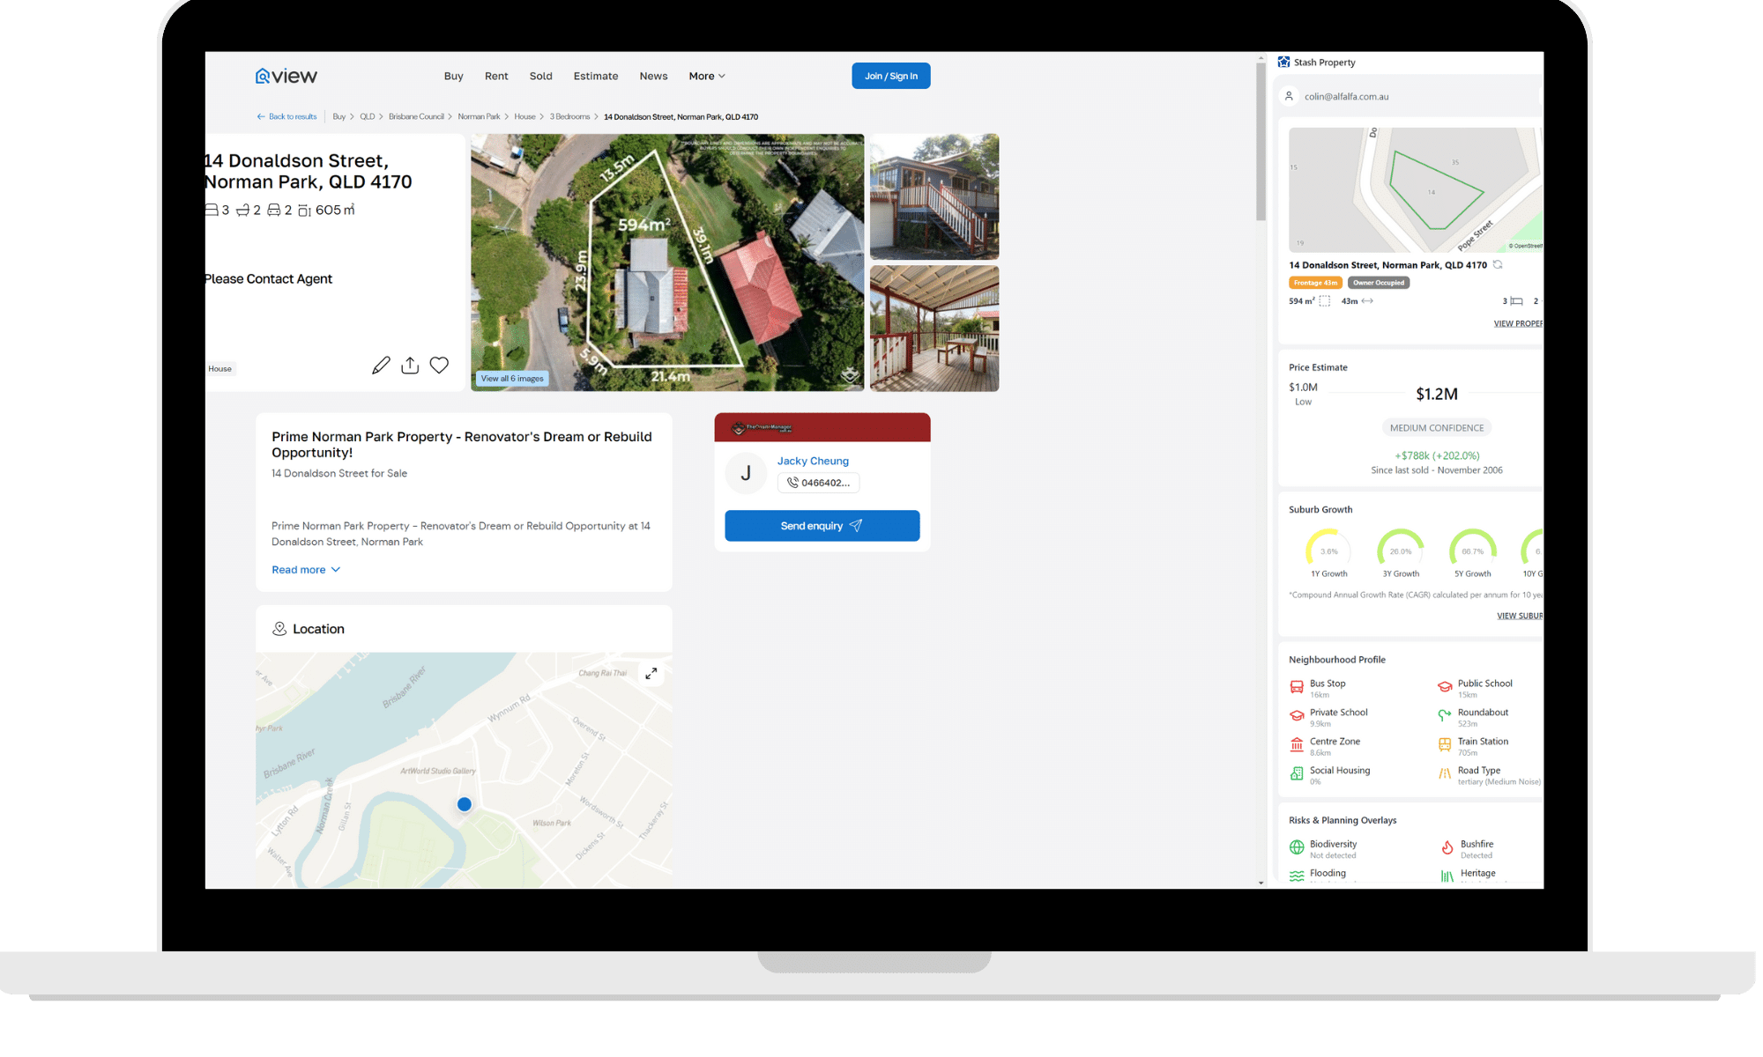Image resolution: width=1763 pixels, height=1057 pixels.
Task: Open the Buy menu item
Action: point(454,76)
